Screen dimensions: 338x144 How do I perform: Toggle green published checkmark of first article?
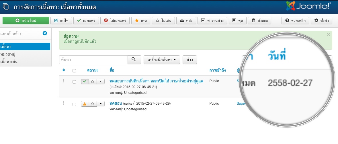point(85,82)
